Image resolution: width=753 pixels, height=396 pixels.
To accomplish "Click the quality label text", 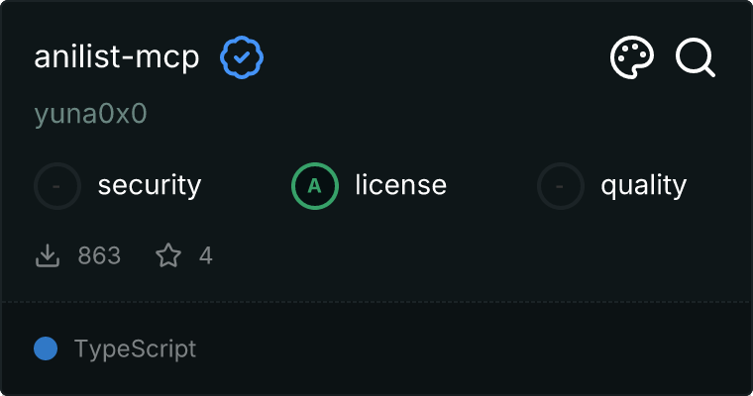I will pos(643,185).
